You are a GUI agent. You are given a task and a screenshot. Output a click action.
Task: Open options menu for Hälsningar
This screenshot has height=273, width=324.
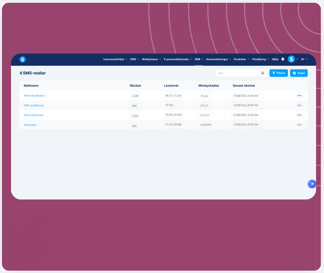299,125
